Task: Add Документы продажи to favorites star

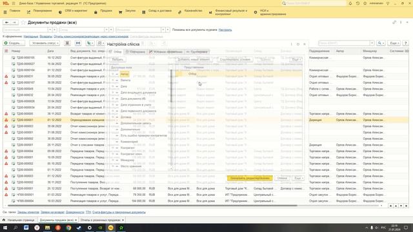Action: click(x=23, y=23)
